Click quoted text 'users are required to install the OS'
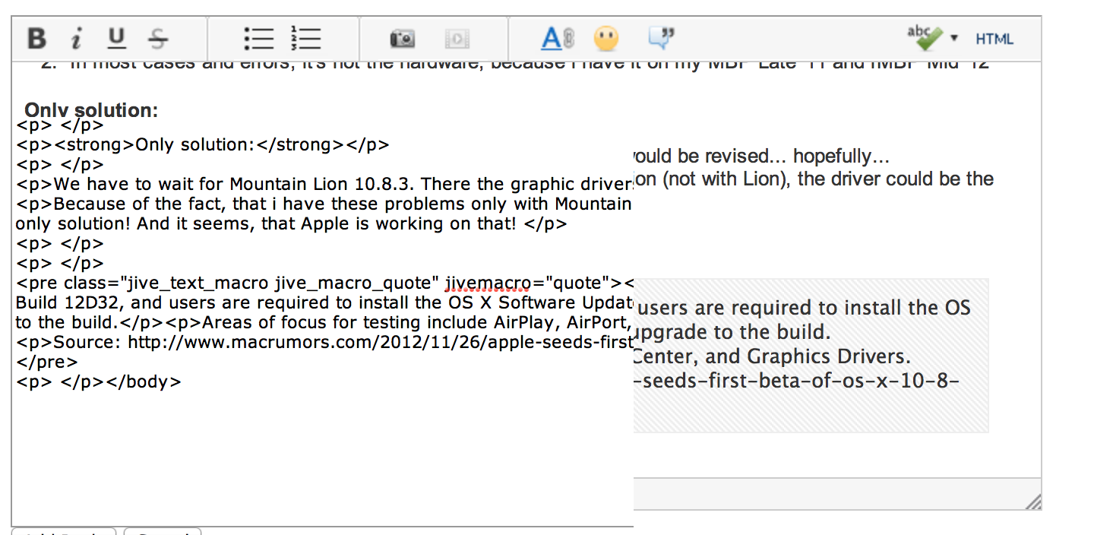 [802, 309]
